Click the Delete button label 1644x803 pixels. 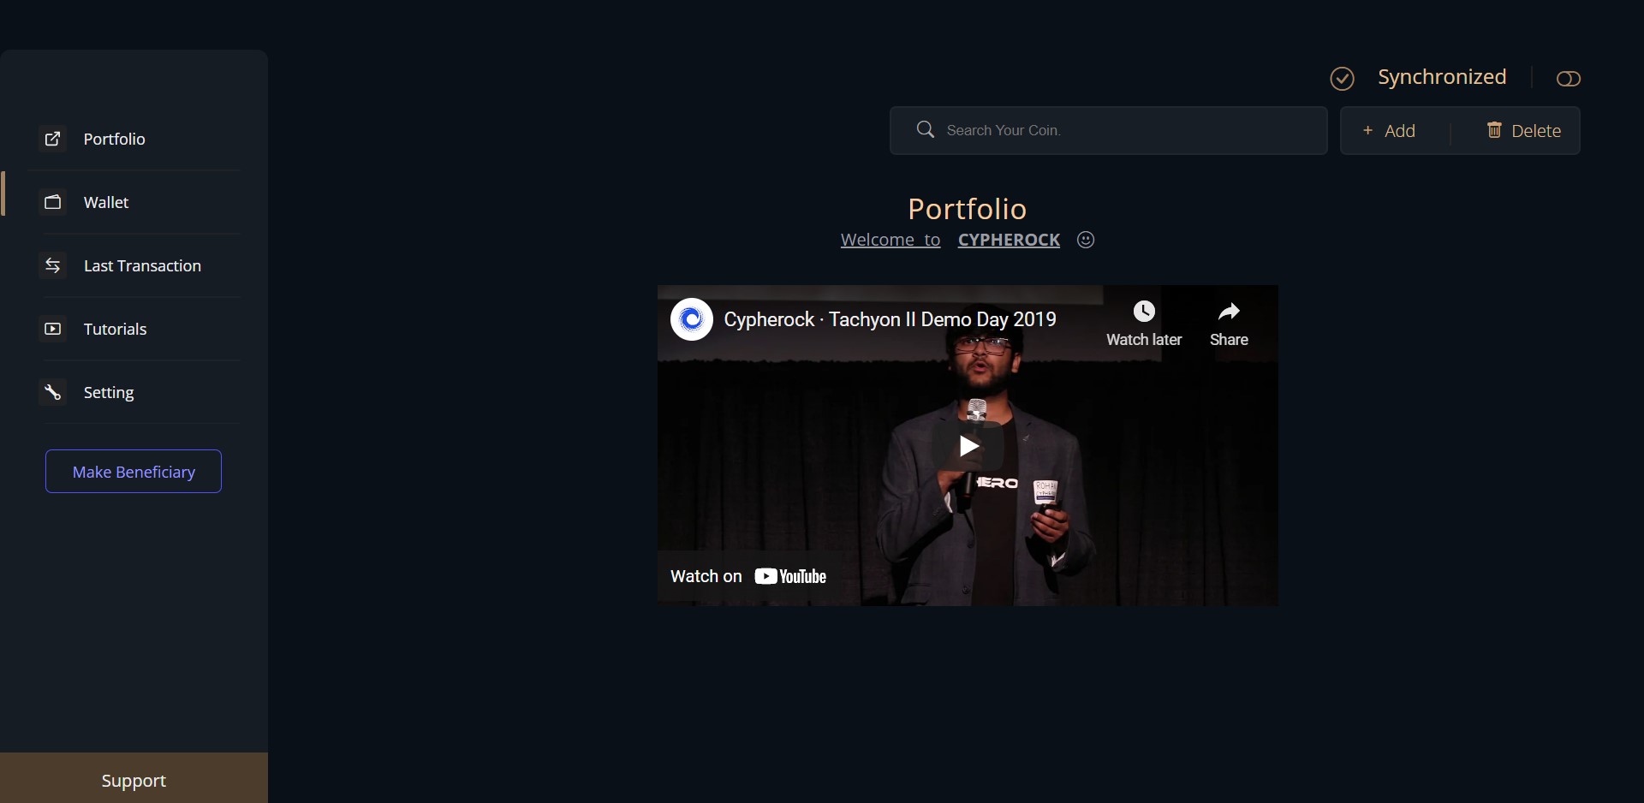(1536, 131)
